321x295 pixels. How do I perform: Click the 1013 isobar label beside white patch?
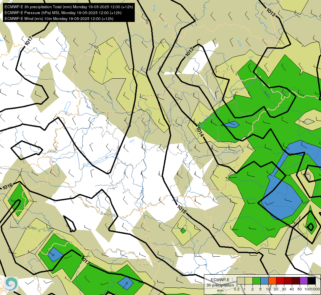[x=190, y=52]
